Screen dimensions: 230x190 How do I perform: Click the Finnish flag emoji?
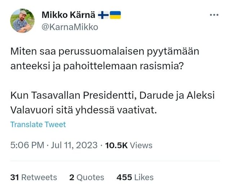(x=104, y=15)
